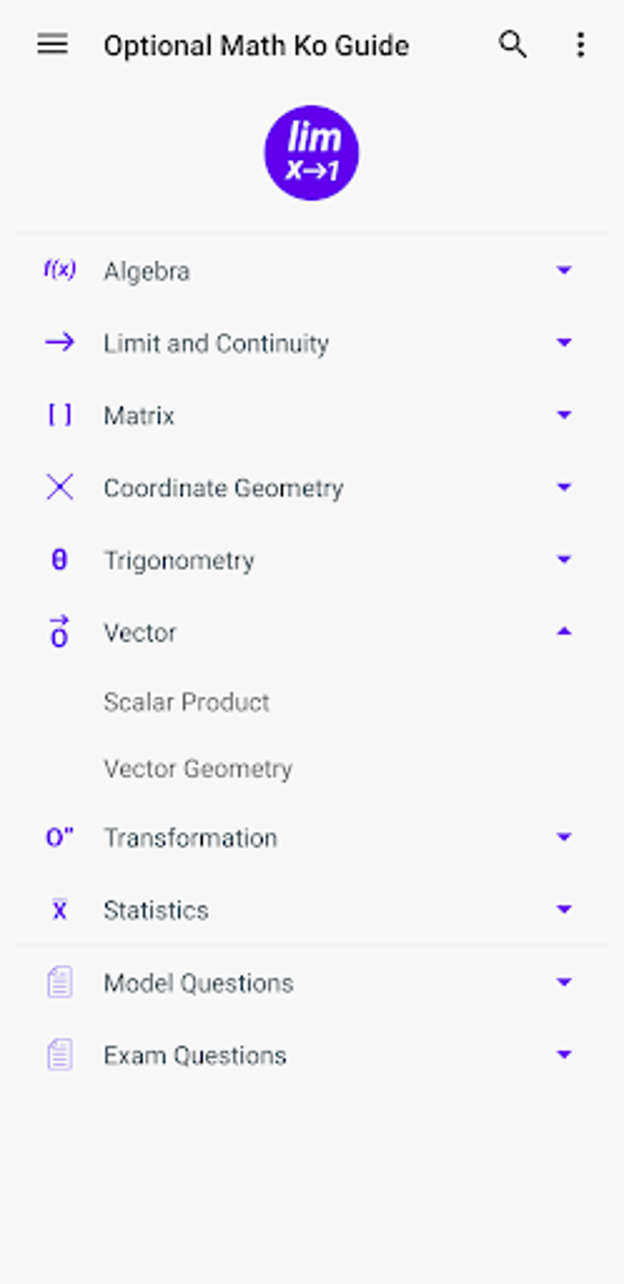Image resolution: width=624 pixels, height=1284 pixels.
Task: Expand the Algebra dropdown arrow
Action: point(563,270)
